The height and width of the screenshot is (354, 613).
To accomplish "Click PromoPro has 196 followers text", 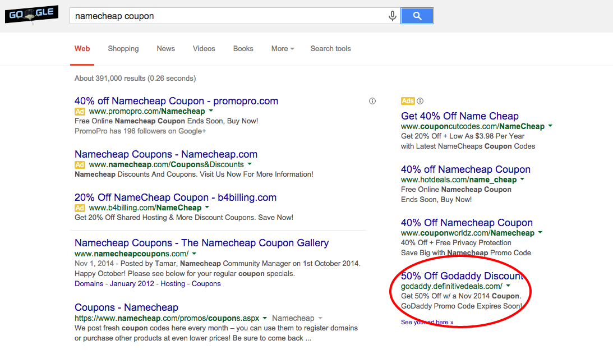I will coord(140,131).
